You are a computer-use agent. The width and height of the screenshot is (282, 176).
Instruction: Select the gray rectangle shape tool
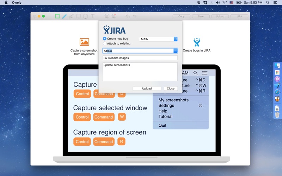[x=78, y=16]
